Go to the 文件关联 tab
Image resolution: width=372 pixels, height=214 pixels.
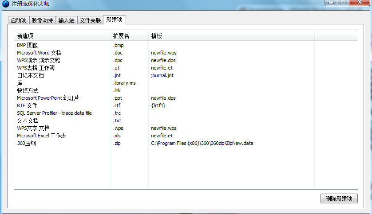point(90,20)
